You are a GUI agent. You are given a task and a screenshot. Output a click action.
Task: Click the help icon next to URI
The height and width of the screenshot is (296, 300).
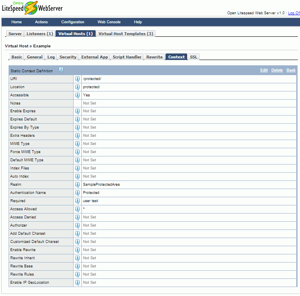pyautogui.click(x=77, y=79)
